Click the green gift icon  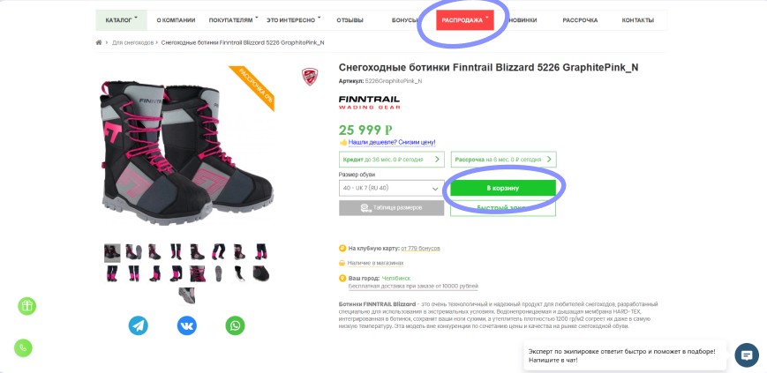pos(27,306)
